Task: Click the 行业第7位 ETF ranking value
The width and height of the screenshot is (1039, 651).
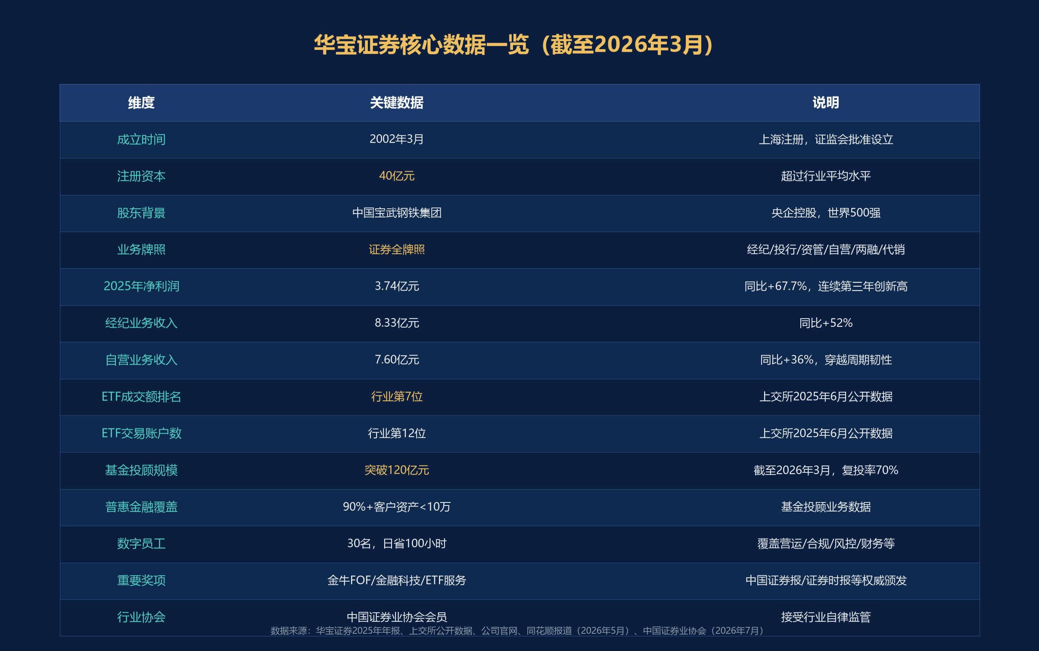Action: click(397, 397)
